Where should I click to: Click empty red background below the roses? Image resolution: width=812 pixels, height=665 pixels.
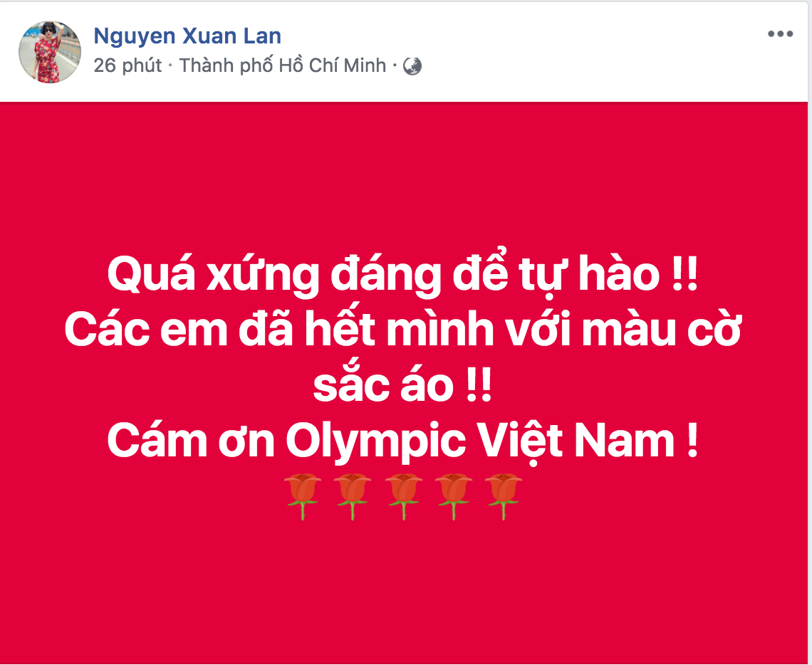point(404,590)
